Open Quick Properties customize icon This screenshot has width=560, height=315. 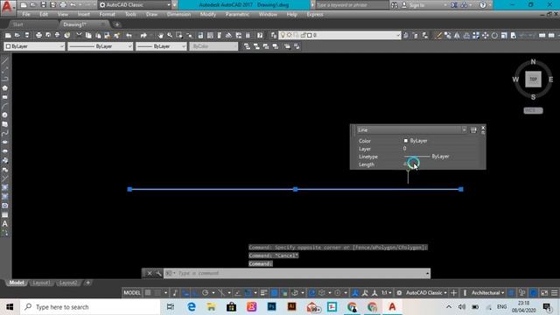(473, 130)
